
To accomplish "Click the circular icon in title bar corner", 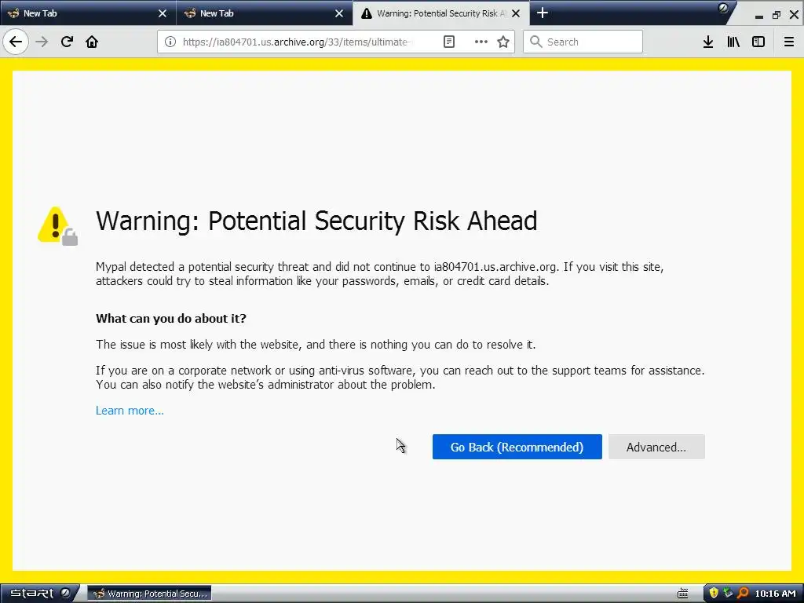I will pos(723,8).
